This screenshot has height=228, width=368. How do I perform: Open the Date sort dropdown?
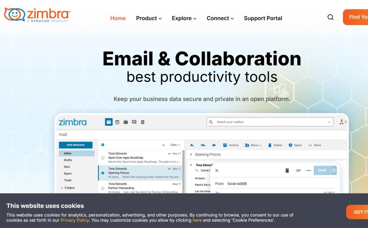tap(175, 145)
